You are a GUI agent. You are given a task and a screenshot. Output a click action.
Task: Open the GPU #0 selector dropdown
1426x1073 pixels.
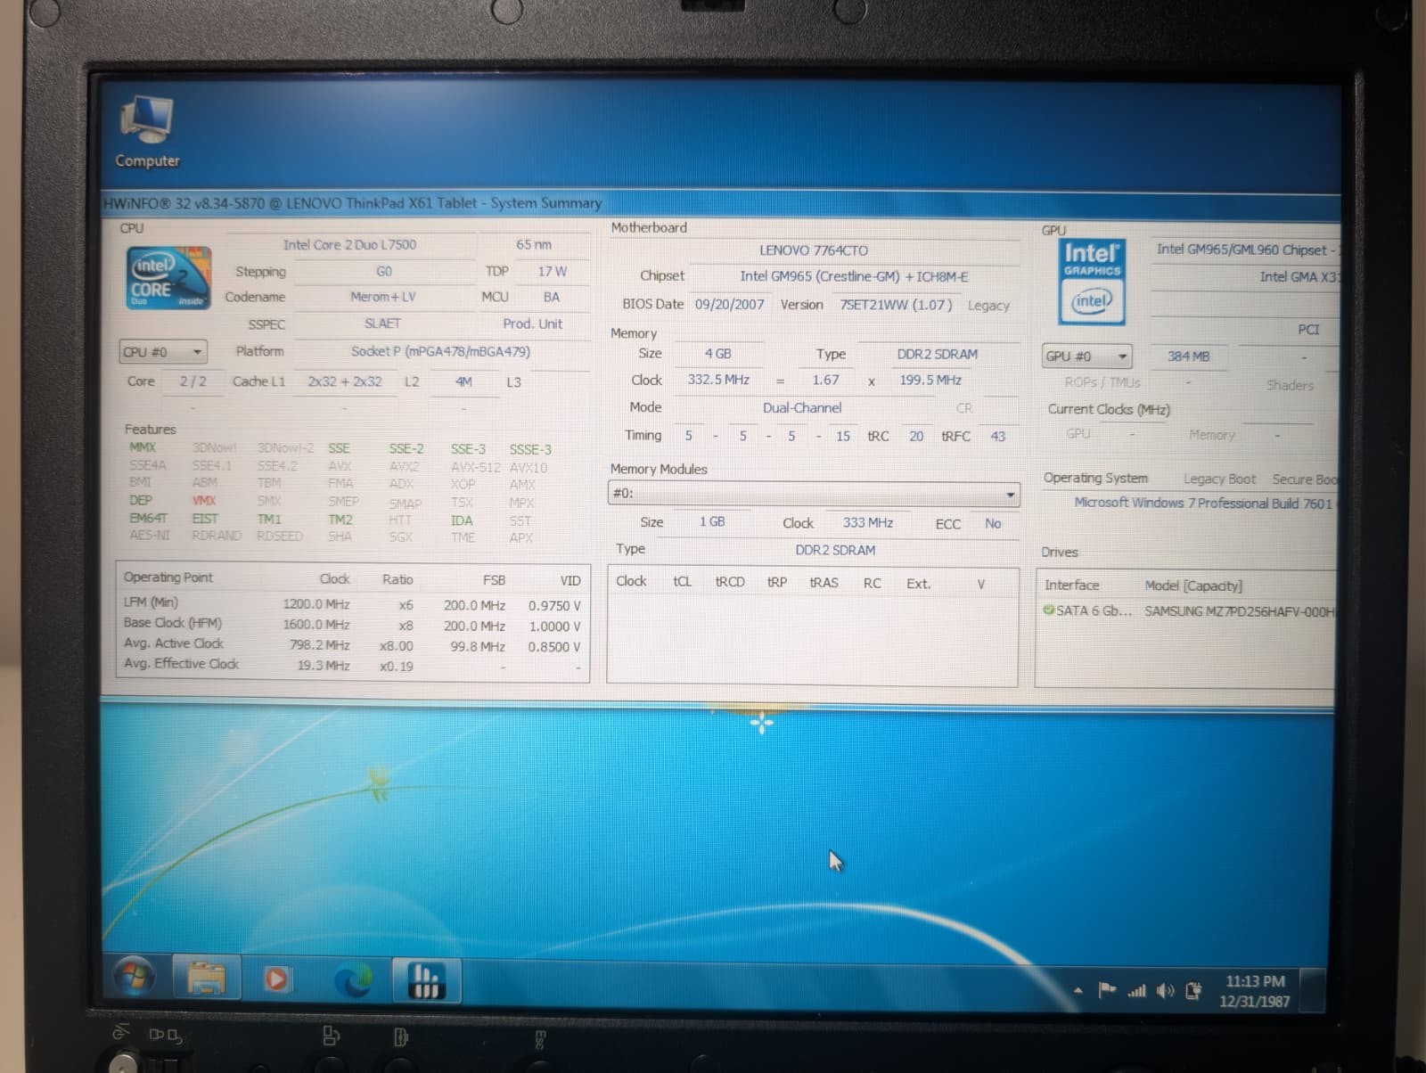(x=1086, y=356)
